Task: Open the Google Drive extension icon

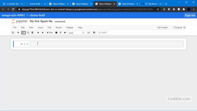Action: (x=164, y=9)
